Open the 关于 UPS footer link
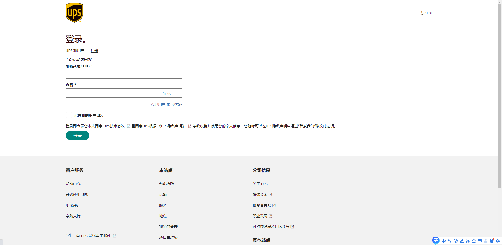Viewport: 502px width, 245px height. coord(260,184)
